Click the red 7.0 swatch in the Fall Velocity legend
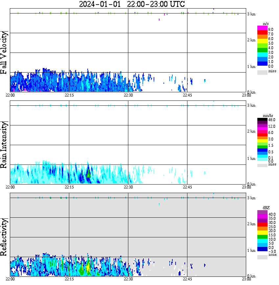 pyautogui.click(x=262, y=32)
